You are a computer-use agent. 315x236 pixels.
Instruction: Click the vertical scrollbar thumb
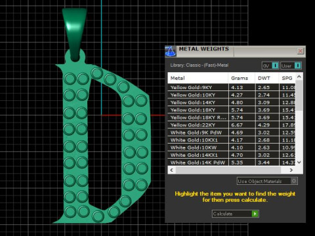tap(299, 96)
